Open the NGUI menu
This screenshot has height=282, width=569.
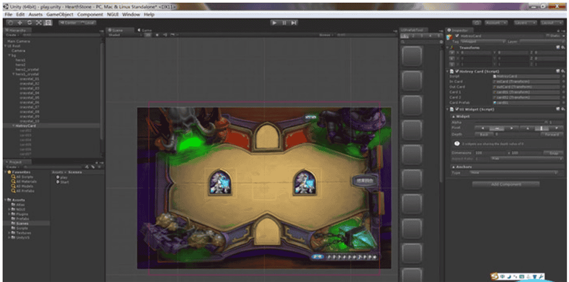point(113,15)
